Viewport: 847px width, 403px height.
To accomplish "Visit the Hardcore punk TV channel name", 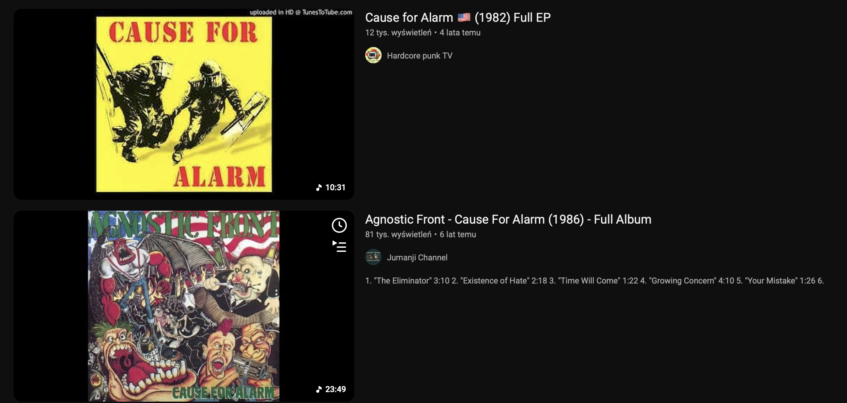I will (x=420, y=56).
